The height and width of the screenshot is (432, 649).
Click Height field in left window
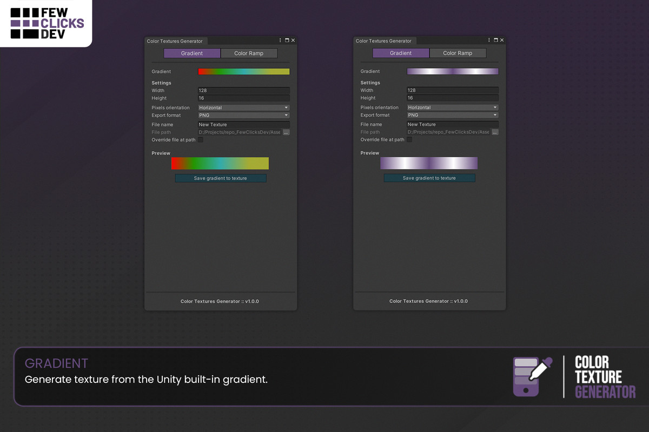click(x=244, y=98)
